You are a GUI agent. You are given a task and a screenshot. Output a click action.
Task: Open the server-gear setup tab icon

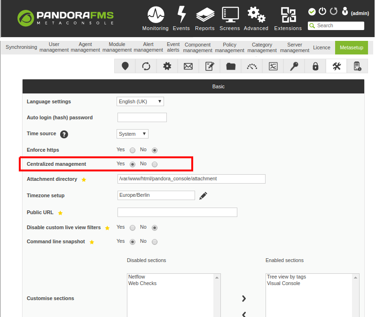tap(358, 66)
